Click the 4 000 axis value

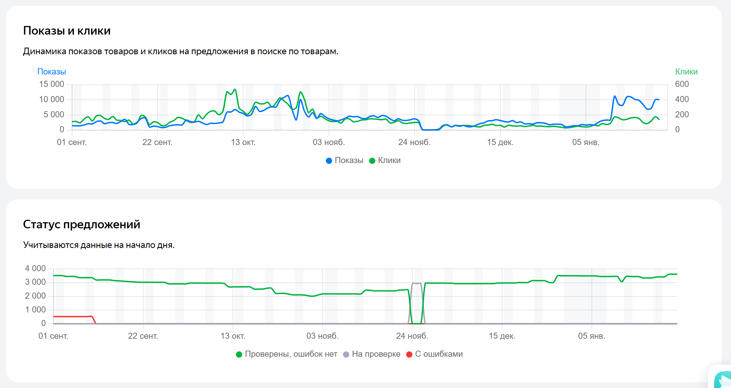(35, 269)
